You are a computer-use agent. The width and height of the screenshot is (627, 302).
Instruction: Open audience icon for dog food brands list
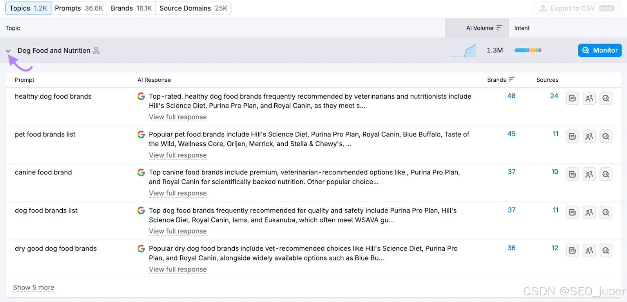(x=589, y=212)
